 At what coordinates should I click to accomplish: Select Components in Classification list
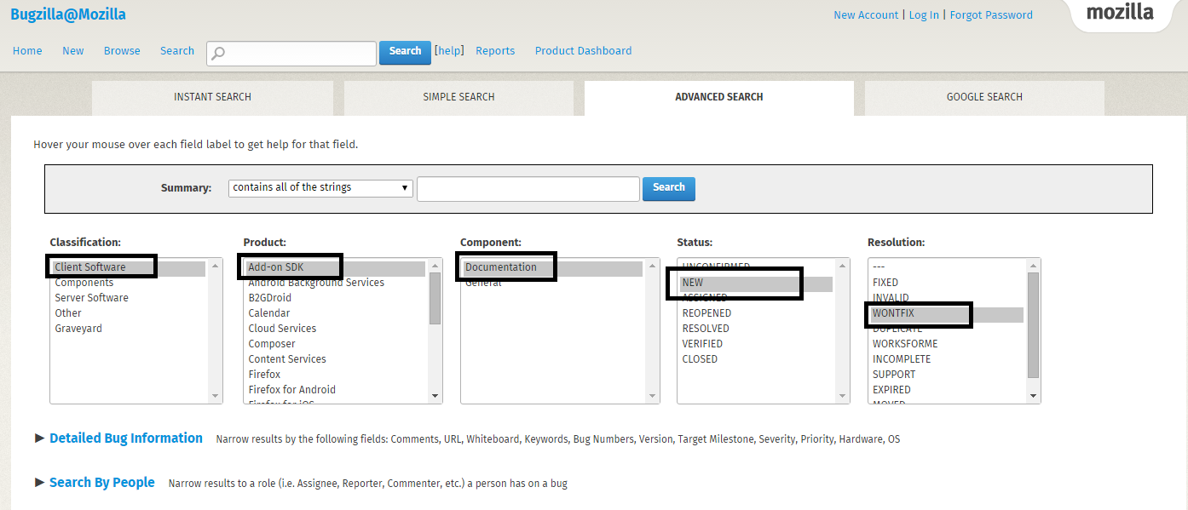[128, 283]
